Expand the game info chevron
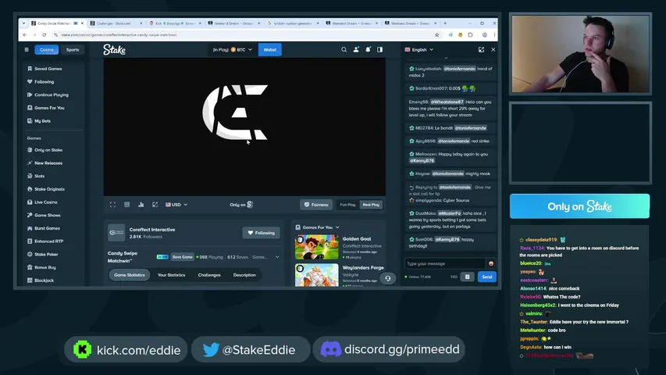The width and height of the screenshot is (666, 375). pos(277,257)
